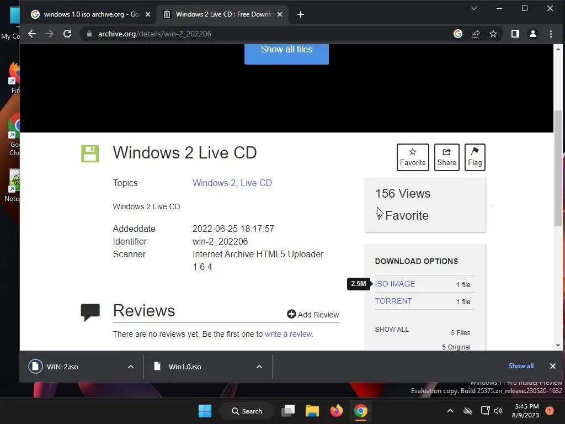565x424 pixels.
Task: Share this page via address bar icon
Action: [x=476, y=34]
